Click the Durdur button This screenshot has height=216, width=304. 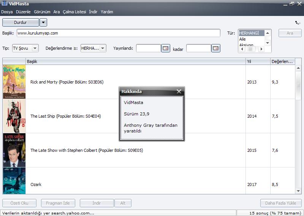21,22
